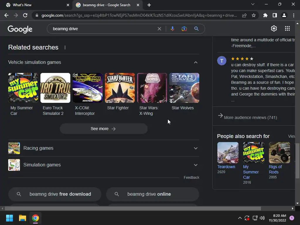This screenshot has height=225, width=300.
Task: Search beamng drive free download
Action: (x=54, y=194)
